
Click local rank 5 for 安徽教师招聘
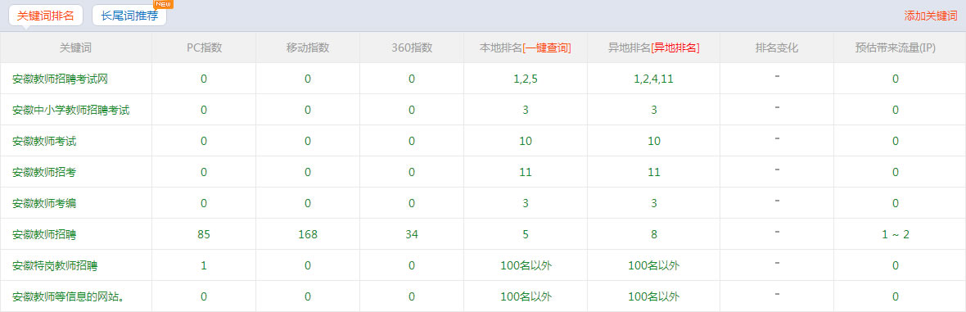[x=526, y=234]
